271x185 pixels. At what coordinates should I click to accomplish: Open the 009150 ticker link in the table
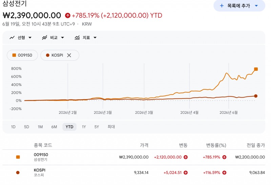pyautogui.click(x=41, y=155)
